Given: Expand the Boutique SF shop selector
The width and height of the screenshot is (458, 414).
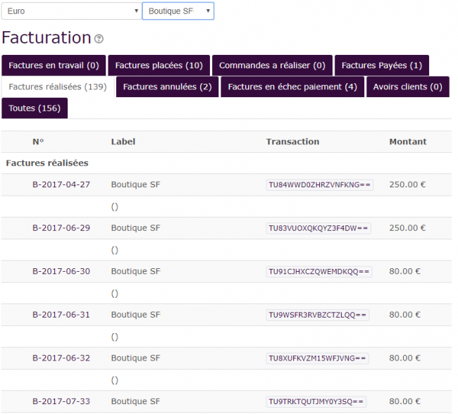Looking at the screenshot, I should [x=178, y=11].
